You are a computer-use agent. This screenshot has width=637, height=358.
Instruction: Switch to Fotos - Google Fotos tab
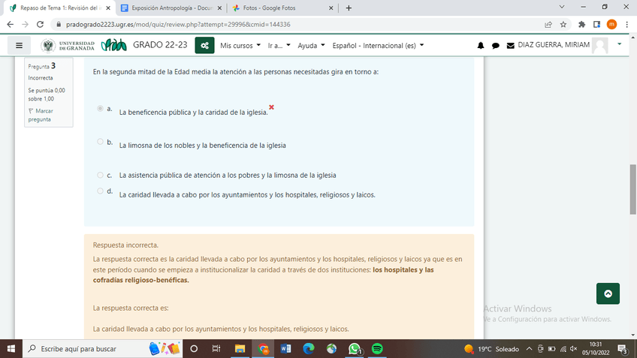pos(282,8)
